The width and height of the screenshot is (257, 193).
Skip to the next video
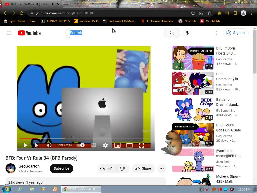coord(37,145)
